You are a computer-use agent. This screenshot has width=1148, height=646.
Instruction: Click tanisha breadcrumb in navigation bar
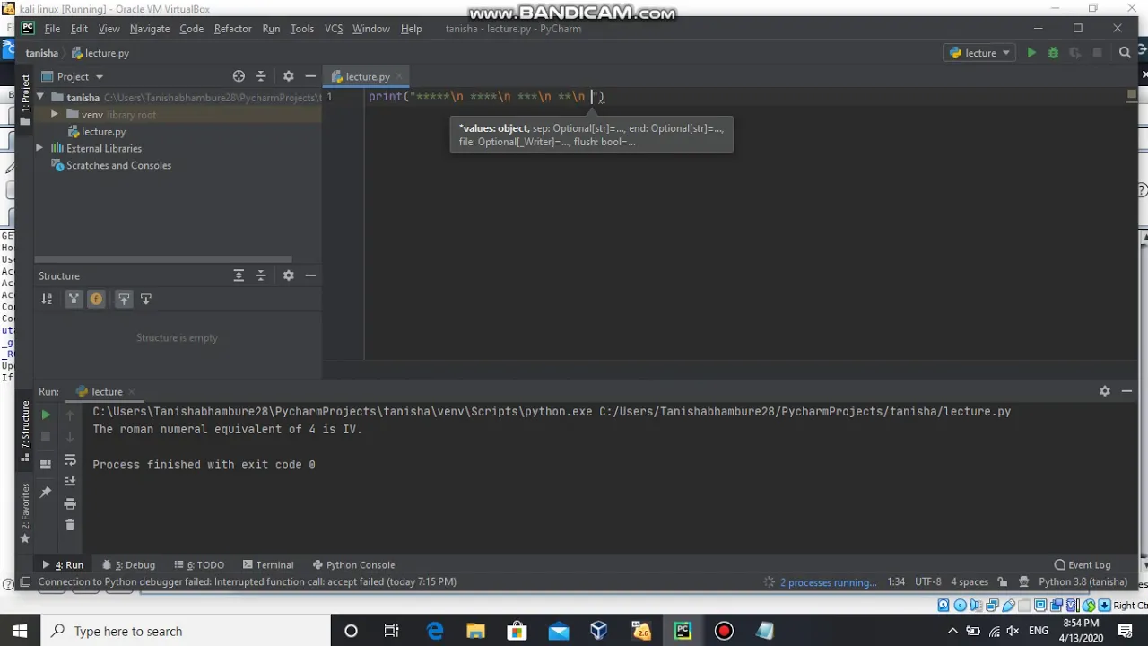click(x=41, y=53)
